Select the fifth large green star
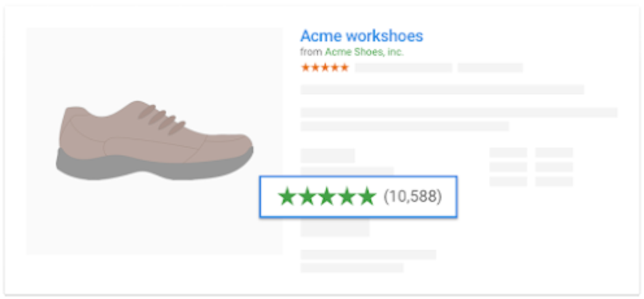The width and height of the screenshot is (644, 299). pyautogui.click(x=367, y=197)
